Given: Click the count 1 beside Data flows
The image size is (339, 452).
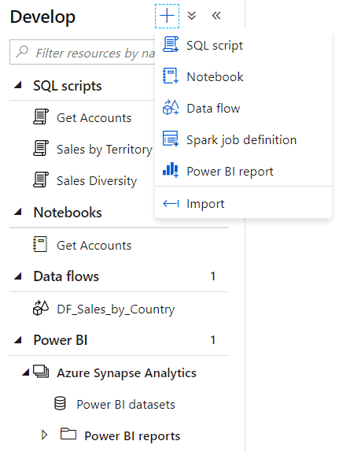Looking at the screenshot, I should coord(213,276).
